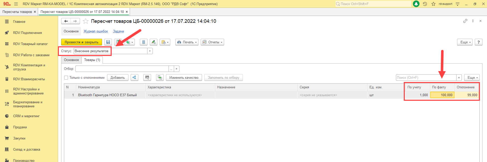
Task: Open the 1C main menu hamburger icon
Action: (16, 4)
